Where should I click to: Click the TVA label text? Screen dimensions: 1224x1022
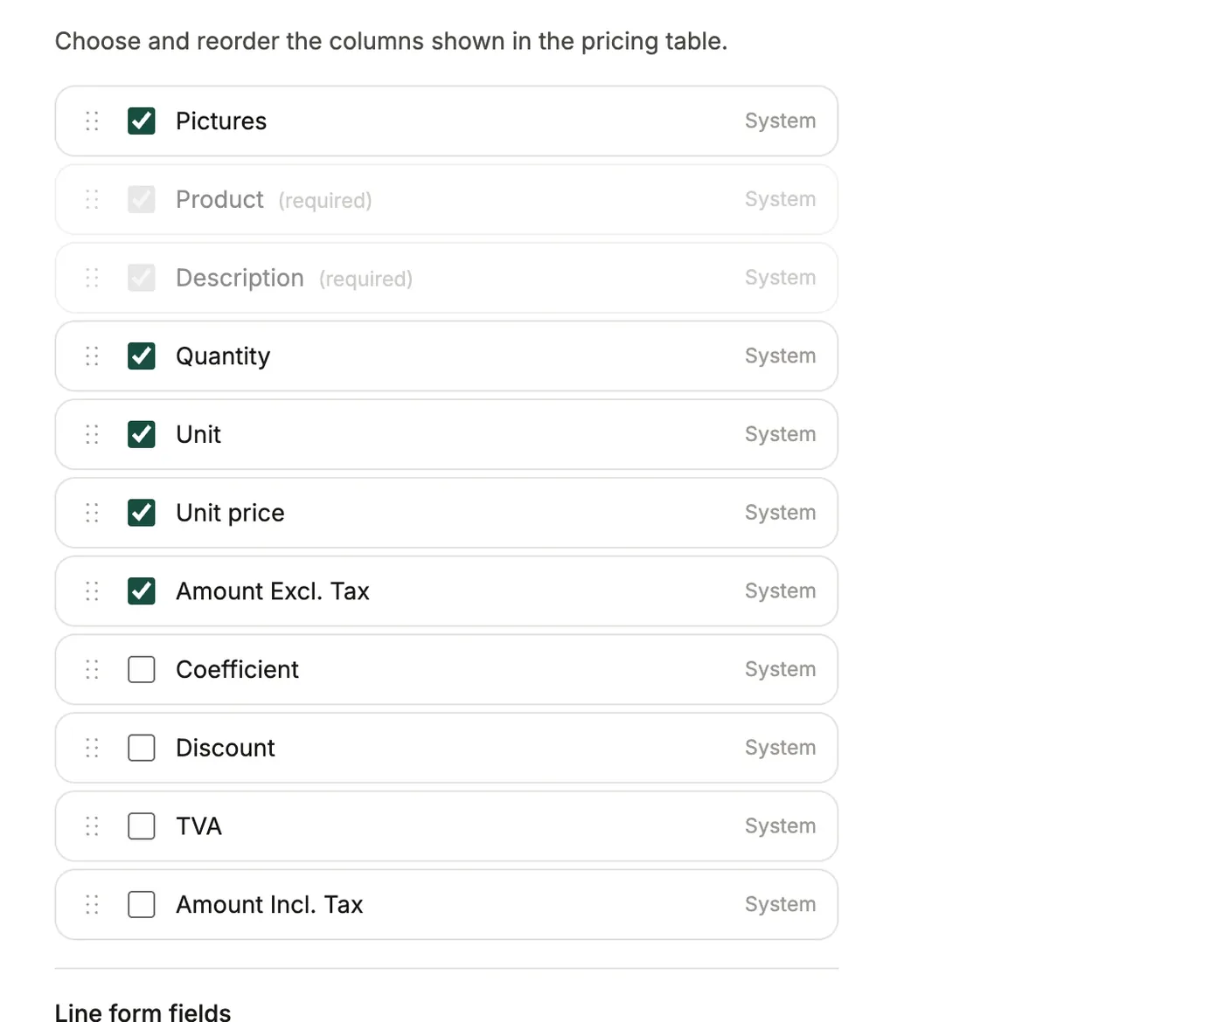tap(198, 826)
